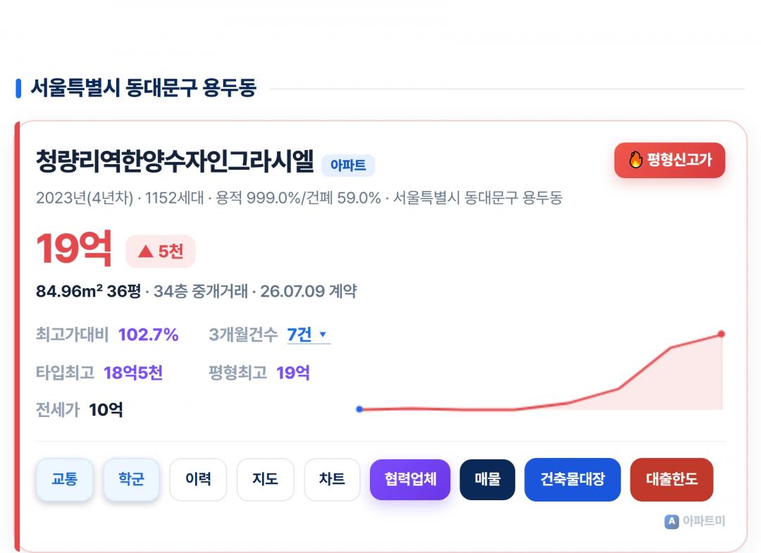761x553 pixels.
Task: Check the 대출한도 button
Action: 672,479
